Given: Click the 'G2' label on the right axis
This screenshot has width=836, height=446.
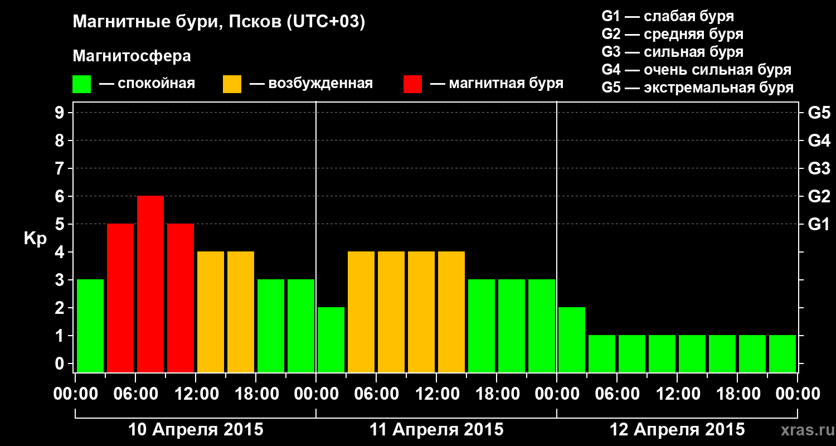Looking at the screenshot, I should click(819, 196).
